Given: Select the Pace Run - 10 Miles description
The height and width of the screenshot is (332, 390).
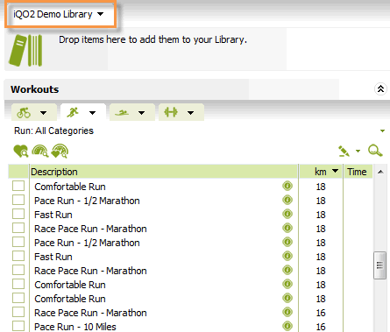Looking at the screenshot, I should click(x=75, y=327).
